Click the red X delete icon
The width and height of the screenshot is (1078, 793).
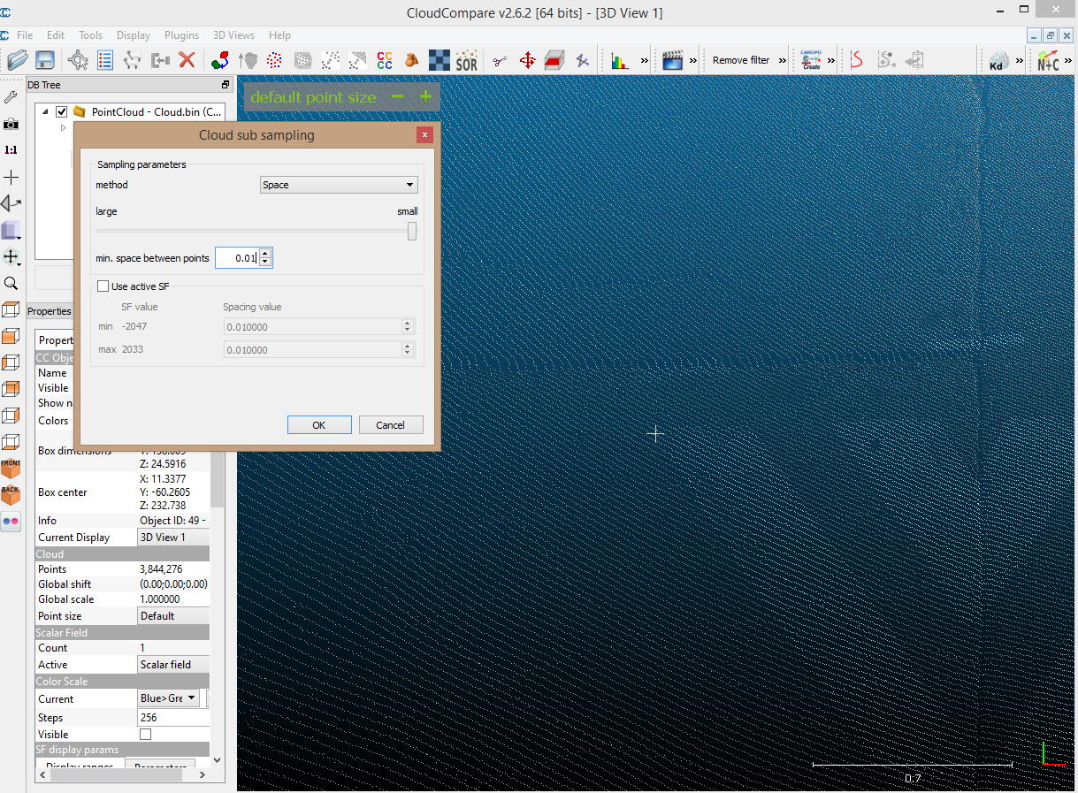pyautogui.click(x=187, y=60)
